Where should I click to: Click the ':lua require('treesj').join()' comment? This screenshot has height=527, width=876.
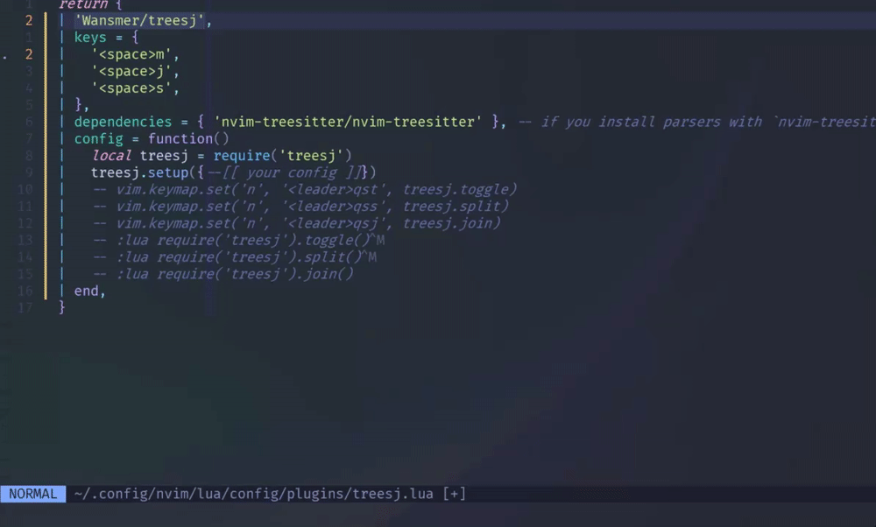click(x=223, y=273)
